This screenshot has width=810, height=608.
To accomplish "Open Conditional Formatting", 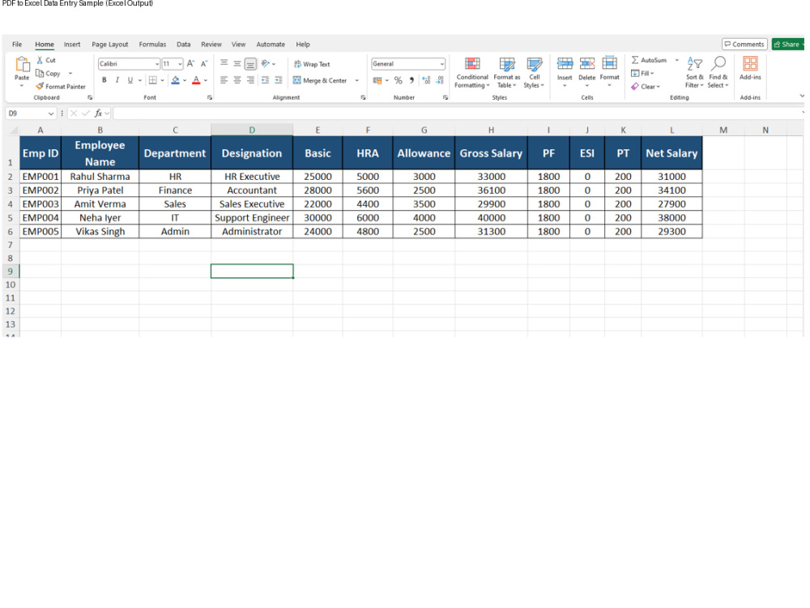I will (472, 73).
